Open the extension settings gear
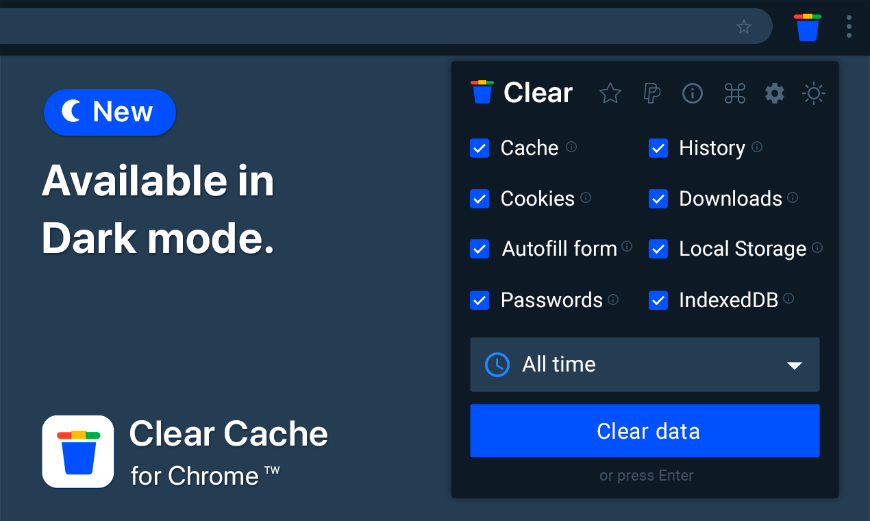Image resolution: width=870 pixels, height=521 pixels. (775, 93)
